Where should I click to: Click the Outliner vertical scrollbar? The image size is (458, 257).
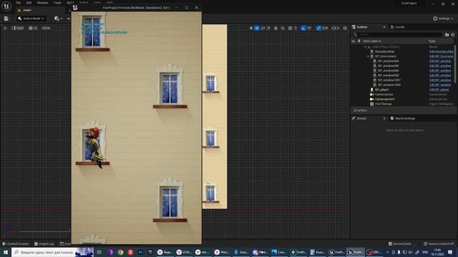[455, 64]
